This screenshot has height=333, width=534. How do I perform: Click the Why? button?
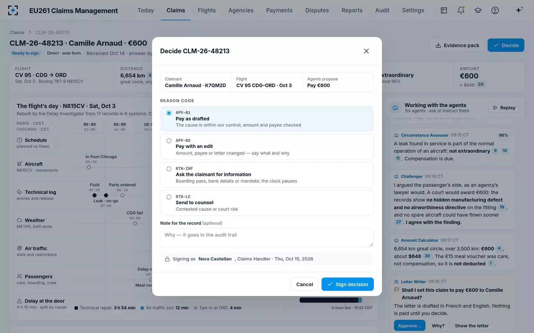pos(438,326)
